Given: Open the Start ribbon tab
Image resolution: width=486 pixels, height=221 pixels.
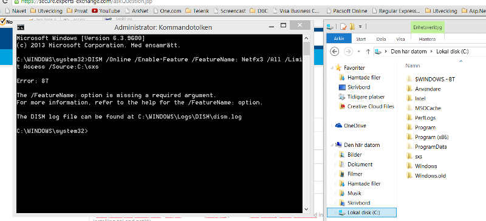Looking at the screenshot, I should coord(361,39).
